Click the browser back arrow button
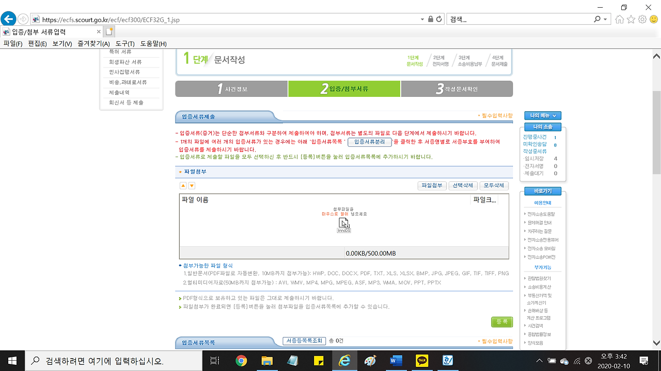This screenshot has height=371, width=661. (x=8, y=19)
